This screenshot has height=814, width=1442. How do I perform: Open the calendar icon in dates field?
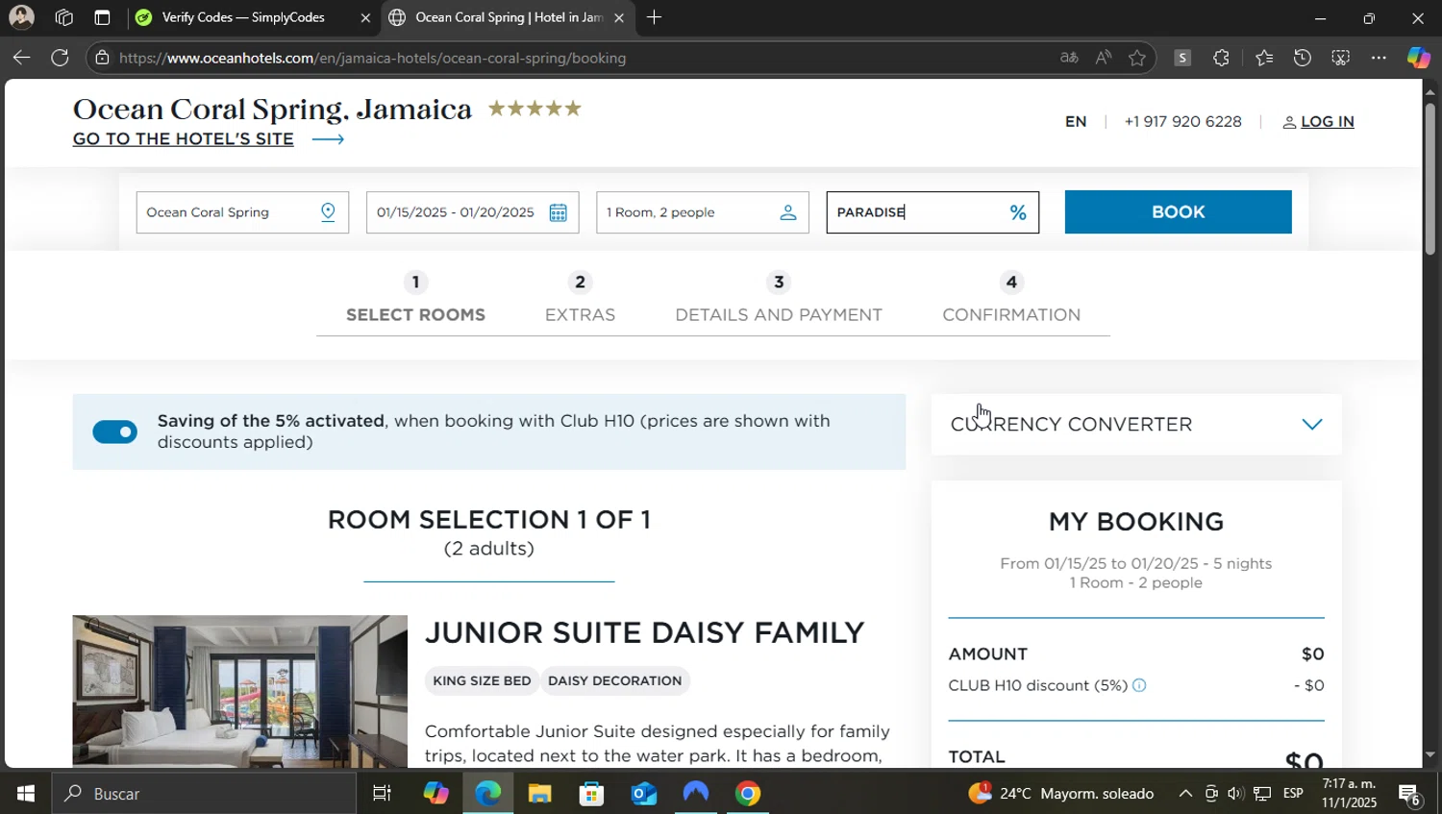[558, 212]
